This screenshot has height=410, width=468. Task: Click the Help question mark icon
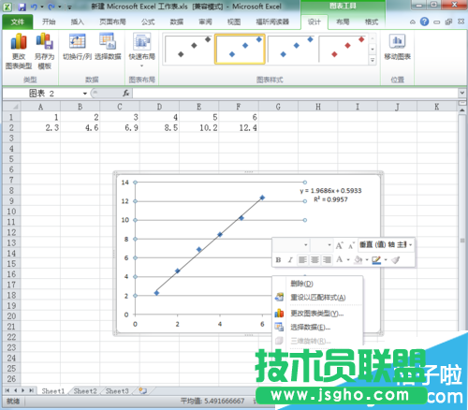click(x=424, y=22)
